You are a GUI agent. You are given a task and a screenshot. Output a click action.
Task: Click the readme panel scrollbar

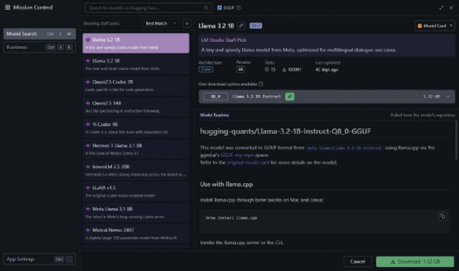coord(456,140)
